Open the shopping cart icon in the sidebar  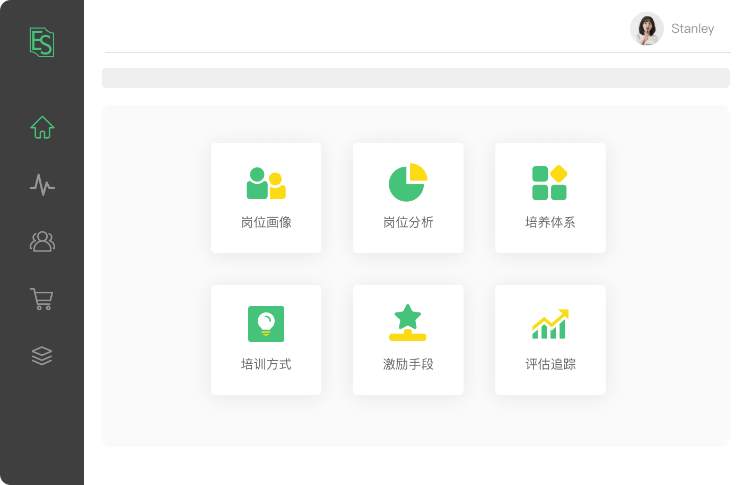(42, 299)
